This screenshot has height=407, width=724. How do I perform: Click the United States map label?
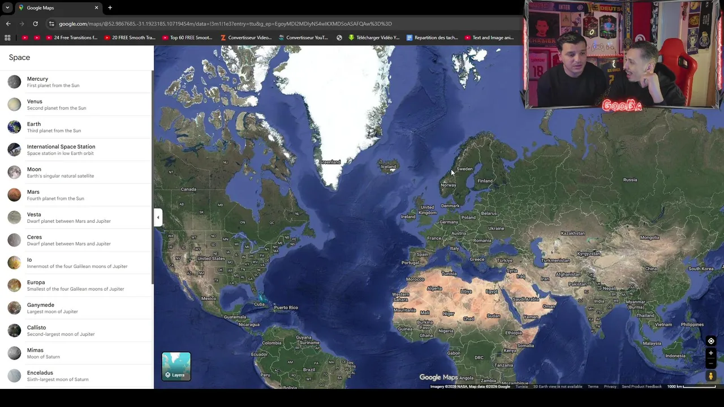point(211,259)
